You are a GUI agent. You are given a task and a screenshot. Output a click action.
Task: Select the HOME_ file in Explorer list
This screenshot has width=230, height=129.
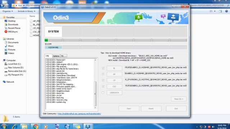35,35
